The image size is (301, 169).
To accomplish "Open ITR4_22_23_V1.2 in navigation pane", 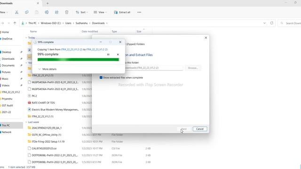I will [x=11, y=92].
